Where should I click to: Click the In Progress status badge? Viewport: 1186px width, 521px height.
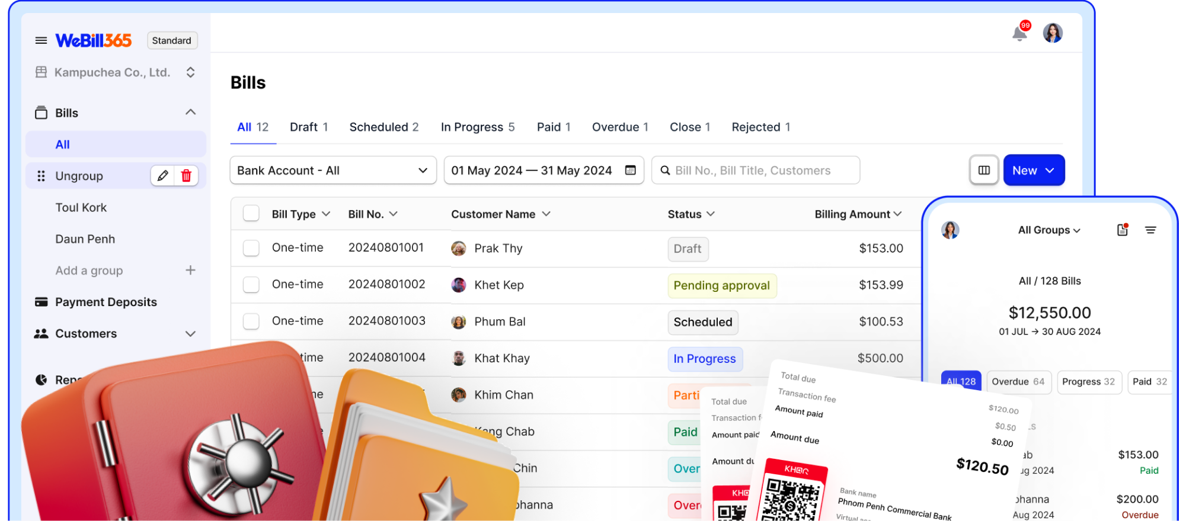click(705, 359)
